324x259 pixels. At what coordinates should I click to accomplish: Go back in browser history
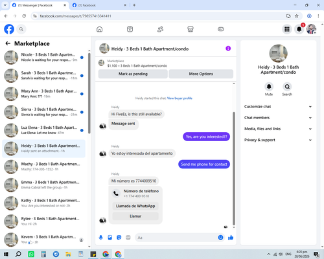(6, 16)
